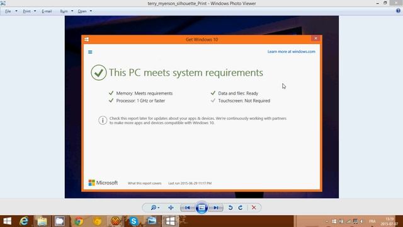Click the info icon beside the report note
The width and height of the screenshot is (403, 227).
(103, 120)
